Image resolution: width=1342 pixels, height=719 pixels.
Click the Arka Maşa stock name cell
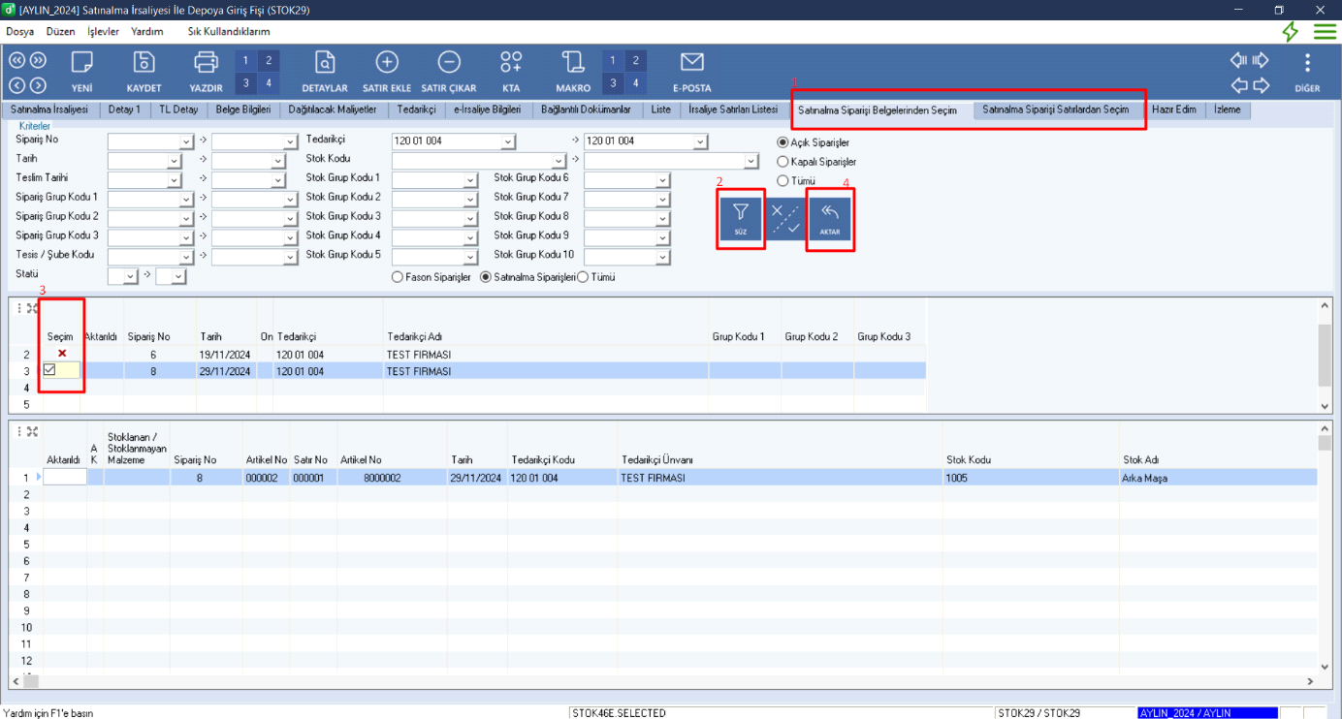1219,478
